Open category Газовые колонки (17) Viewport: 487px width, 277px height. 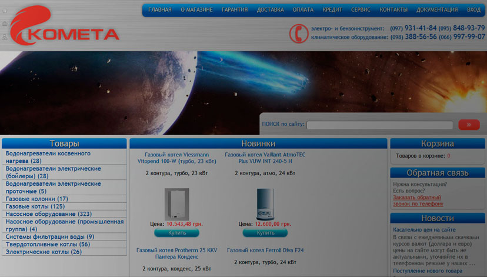[x=64, y=199]
